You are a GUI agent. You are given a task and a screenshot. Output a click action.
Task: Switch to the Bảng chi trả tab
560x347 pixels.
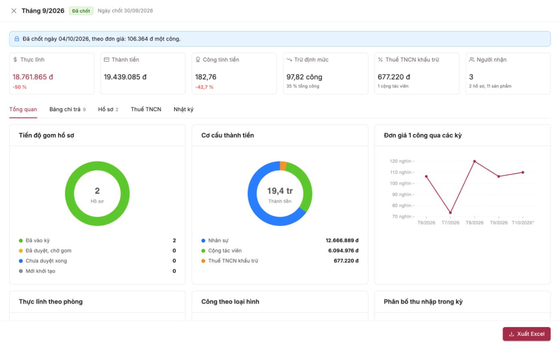[x=67, y=109]
